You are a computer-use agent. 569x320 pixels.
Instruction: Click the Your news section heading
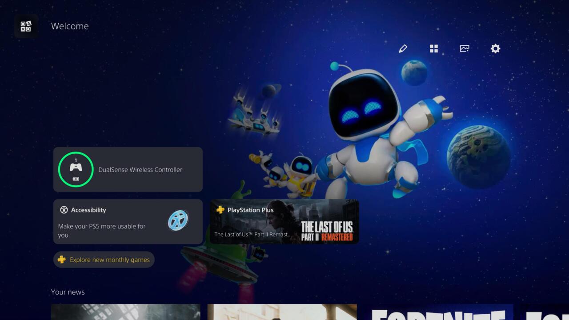coord(68,292)
